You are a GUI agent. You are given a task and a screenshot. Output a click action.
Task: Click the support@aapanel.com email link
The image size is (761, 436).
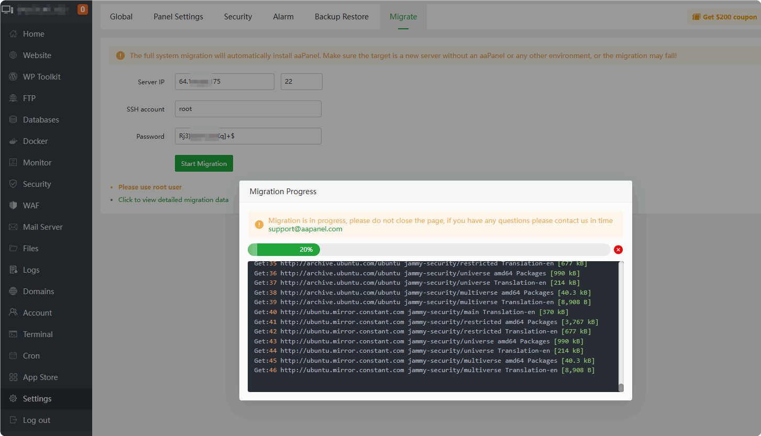305,229
